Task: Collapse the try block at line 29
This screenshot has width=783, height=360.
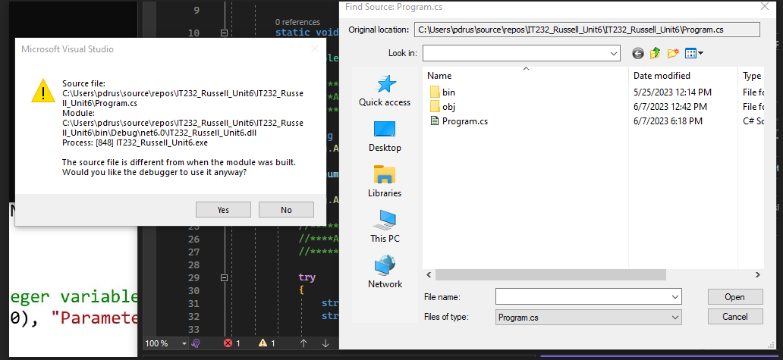Action: point(224,277)
